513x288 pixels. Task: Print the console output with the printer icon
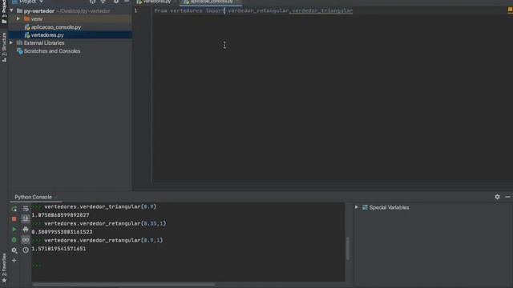pyautogui.click(x=26, y=230)
